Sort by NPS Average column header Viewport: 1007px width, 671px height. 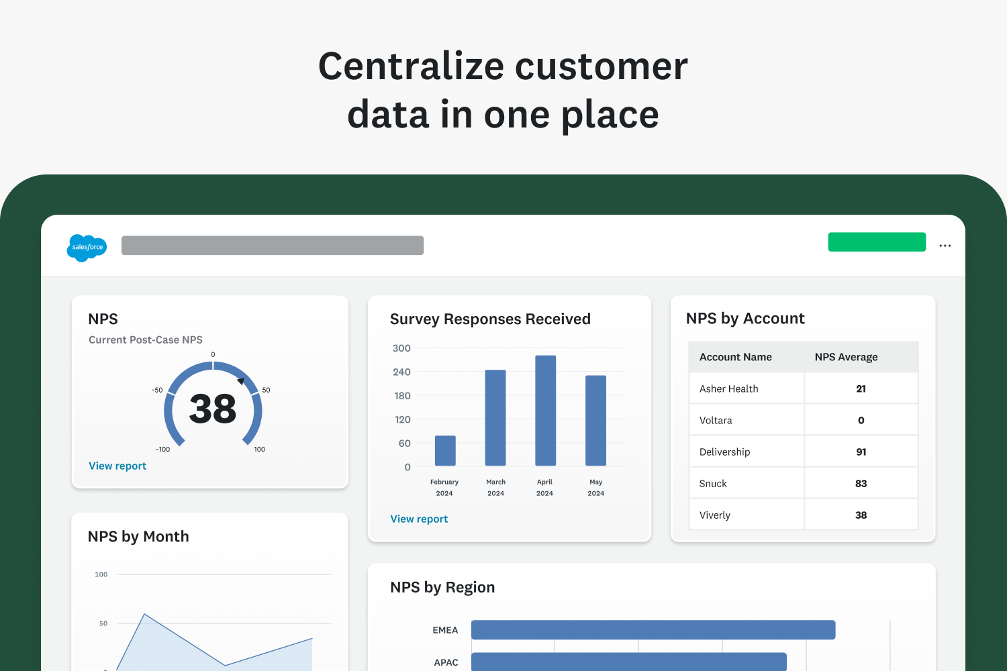(x=846, y=357)
